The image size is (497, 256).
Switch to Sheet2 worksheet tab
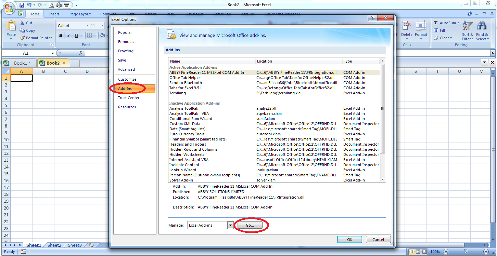coord(54,245)
